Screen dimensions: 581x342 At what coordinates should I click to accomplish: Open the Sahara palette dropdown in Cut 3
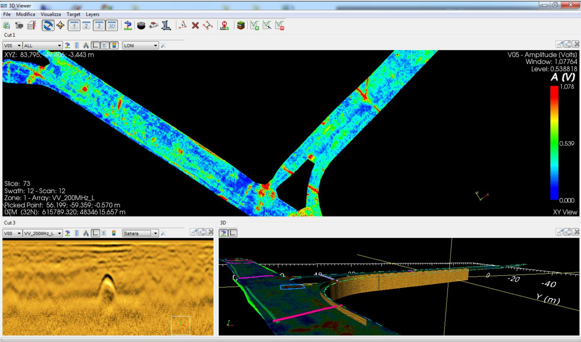click(x=141, y=233)
